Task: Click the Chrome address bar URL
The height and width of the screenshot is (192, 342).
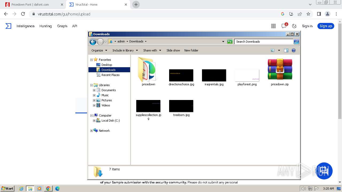Action: (x=64, y=14)
